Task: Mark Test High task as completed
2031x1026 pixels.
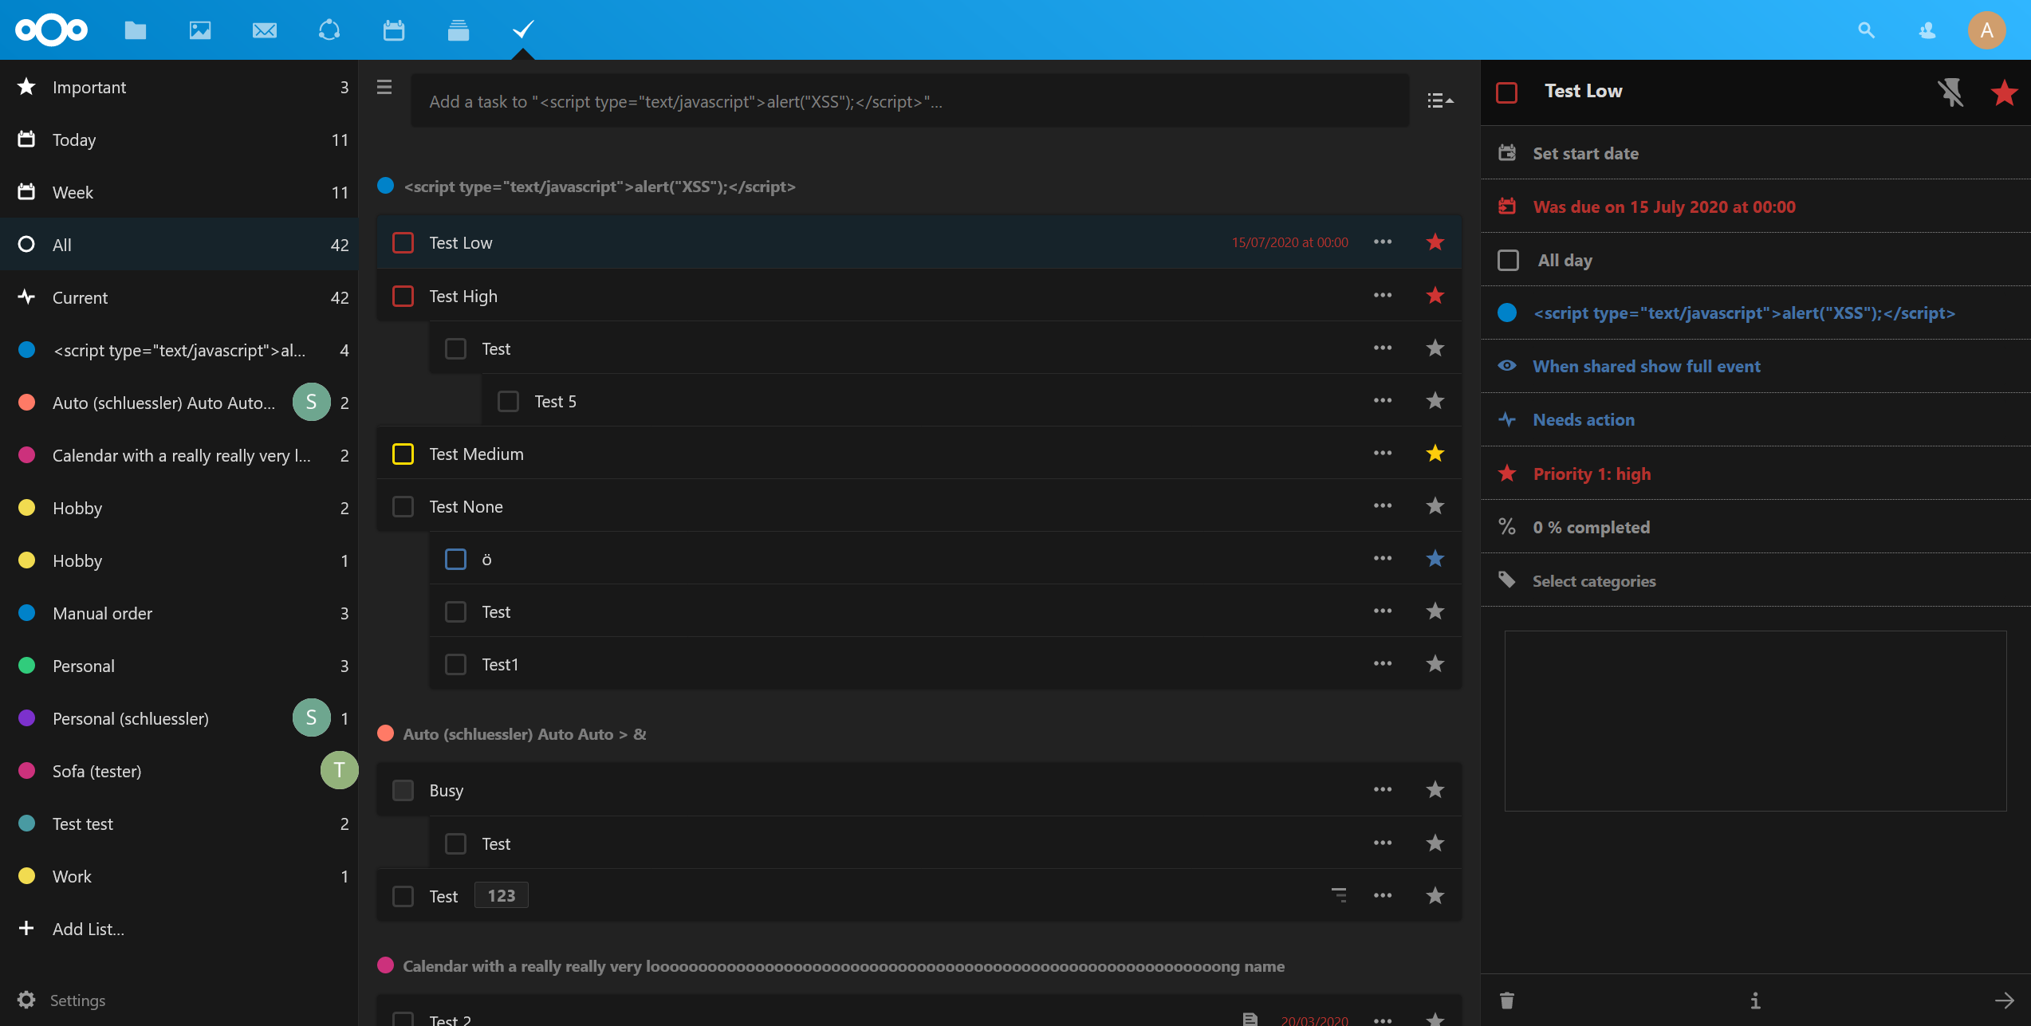Action: [x=403, y=297]
